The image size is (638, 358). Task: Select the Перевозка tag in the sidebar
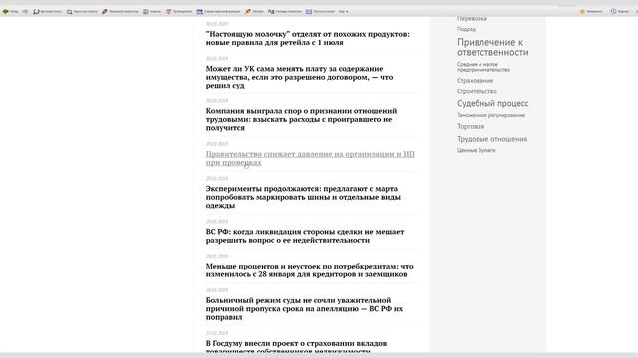pyautogui.click(x=472, y=19)
